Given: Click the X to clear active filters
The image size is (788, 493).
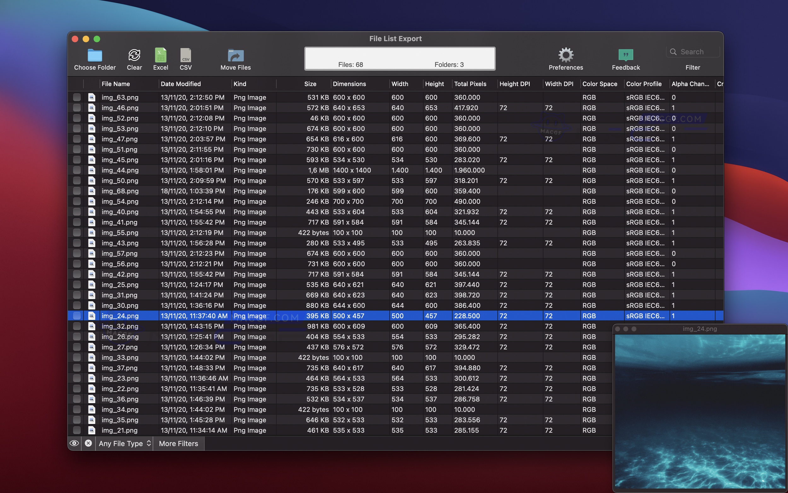Looking at the screenshot, I should click(89, 443).
